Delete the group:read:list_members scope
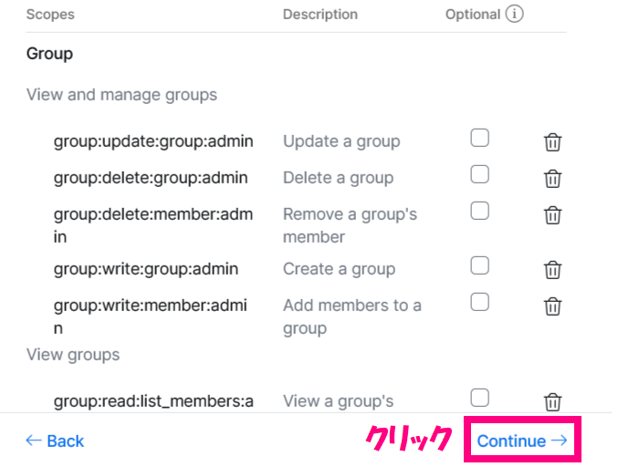 [552, 402]
